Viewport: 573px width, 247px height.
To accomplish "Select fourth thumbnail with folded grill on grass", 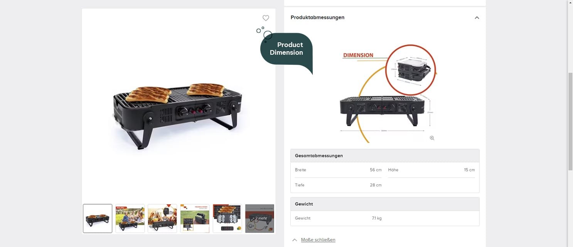I will click(195, 218).
